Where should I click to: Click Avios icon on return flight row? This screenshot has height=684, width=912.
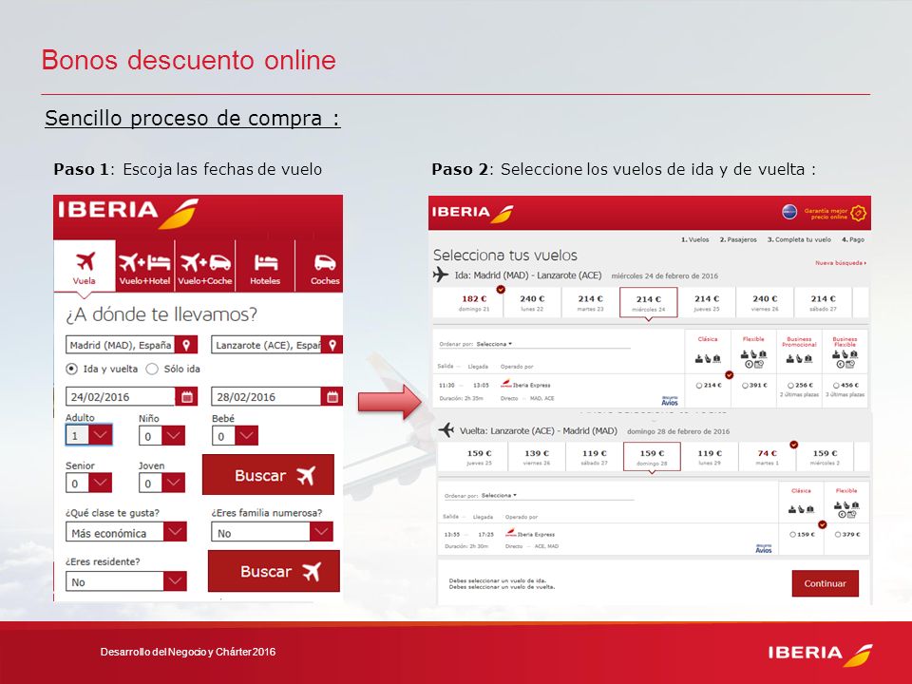coord(763,548)
